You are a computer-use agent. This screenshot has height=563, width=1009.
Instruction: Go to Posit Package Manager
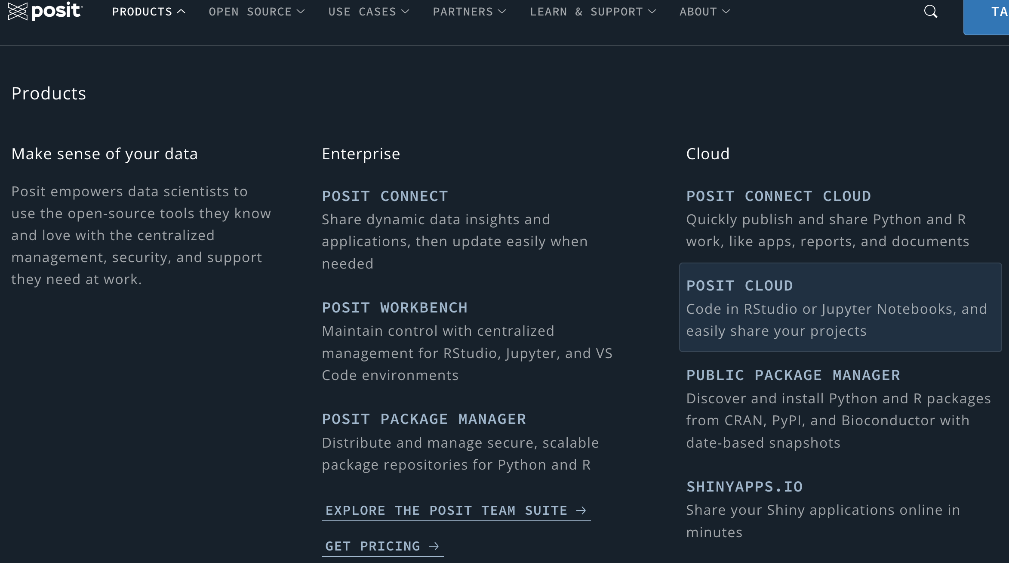tap(424, 419)
